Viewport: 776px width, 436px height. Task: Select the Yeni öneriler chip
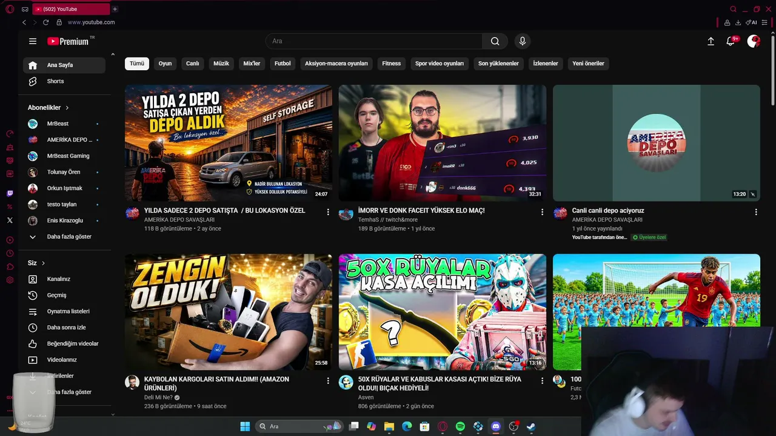[588, 64]
